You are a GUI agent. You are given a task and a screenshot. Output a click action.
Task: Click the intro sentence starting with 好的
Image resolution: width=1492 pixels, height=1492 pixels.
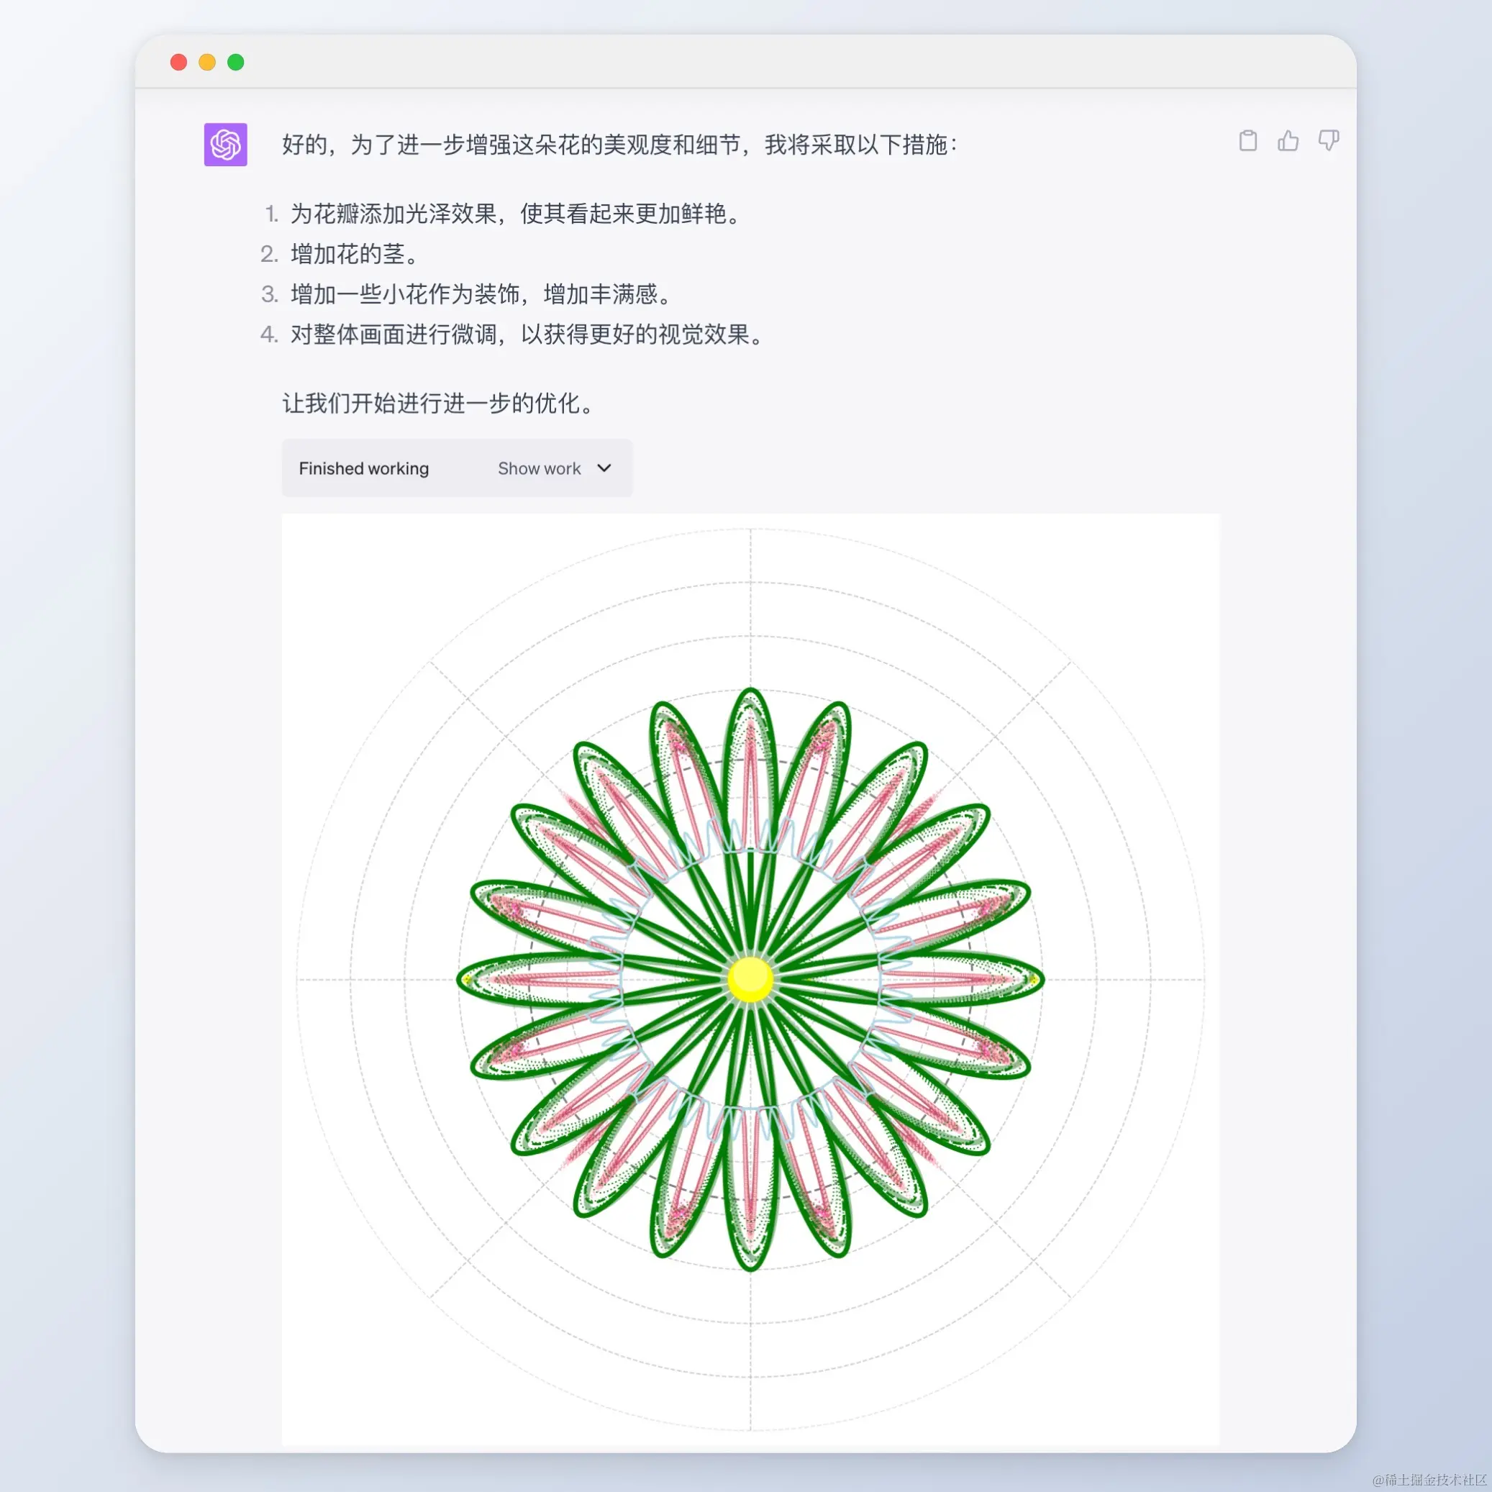coord(619,145)
